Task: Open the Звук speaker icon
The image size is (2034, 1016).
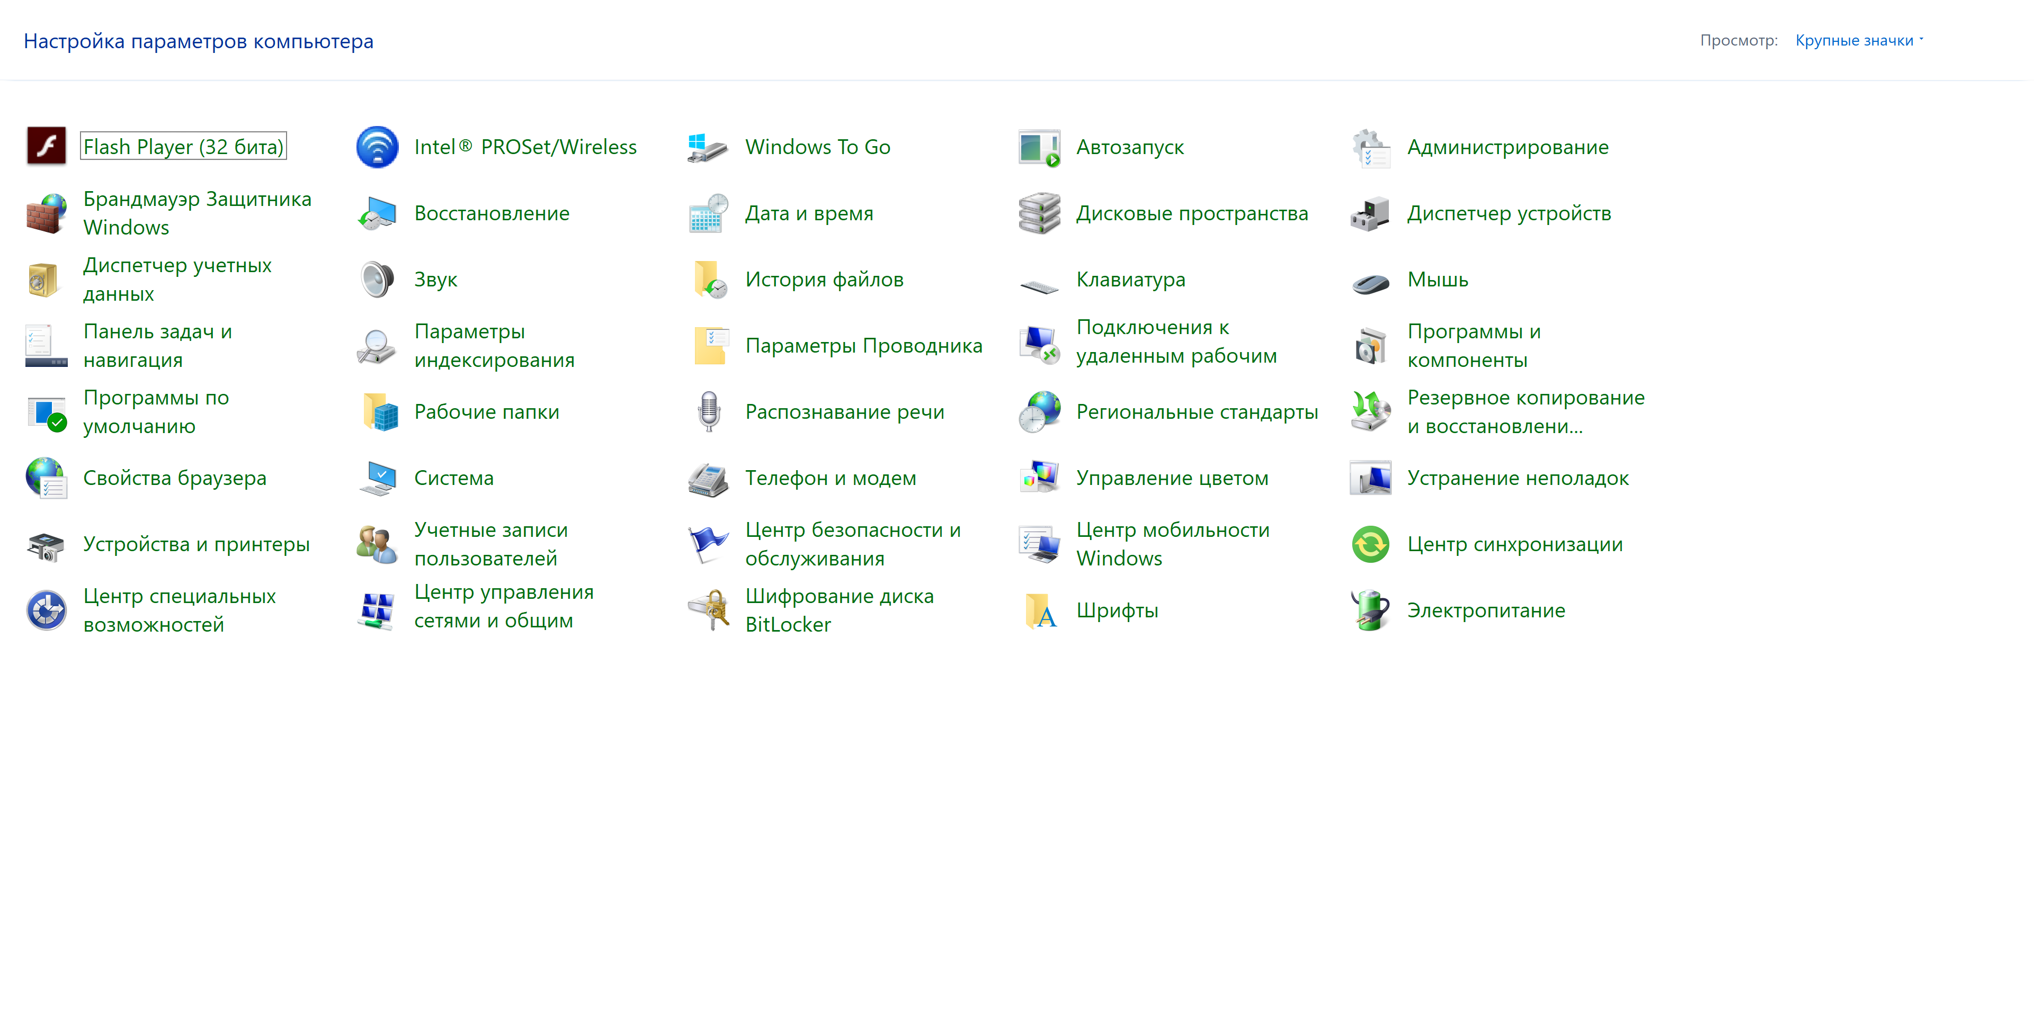Action: (377, 280)
